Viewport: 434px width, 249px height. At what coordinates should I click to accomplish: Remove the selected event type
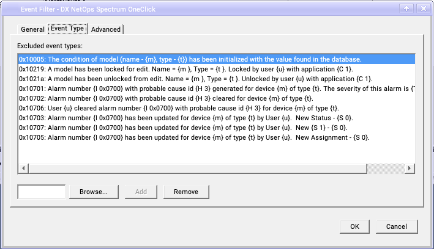[186, 192]
